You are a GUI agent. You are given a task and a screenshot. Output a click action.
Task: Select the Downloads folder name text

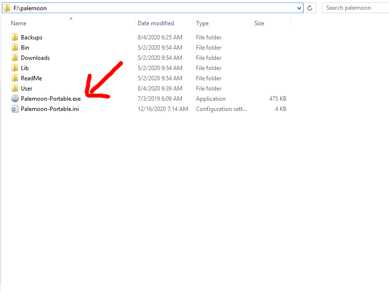35,58
